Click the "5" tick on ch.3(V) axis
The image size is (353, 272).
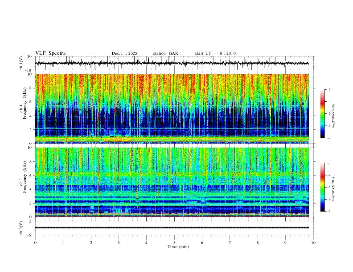pos(31,221)
